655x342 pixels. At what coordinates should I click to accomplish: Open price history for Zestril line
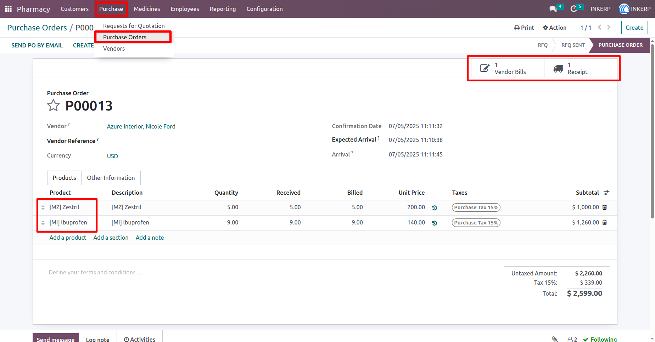(434, 208)
